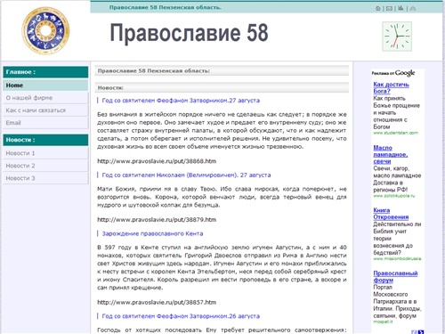The height and width of the screenshot is (334, 445).
Task: Click the home icon in the top bar
Action: pyautogui.click(x=378, y=8)
